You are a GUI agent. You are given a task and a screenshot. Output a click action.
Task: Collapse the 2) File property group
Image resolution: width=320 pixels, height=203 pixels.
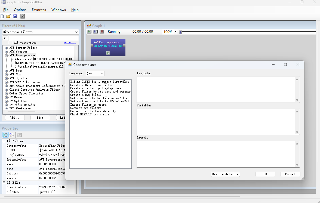(x=4, y=183)
